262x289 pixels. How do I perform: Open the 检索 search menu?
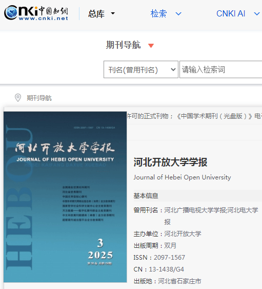(158, 14)
